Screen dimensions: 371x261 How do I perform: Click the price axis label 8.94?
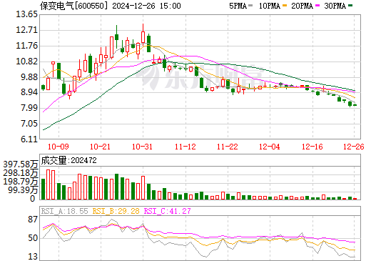tap(29, 92)
